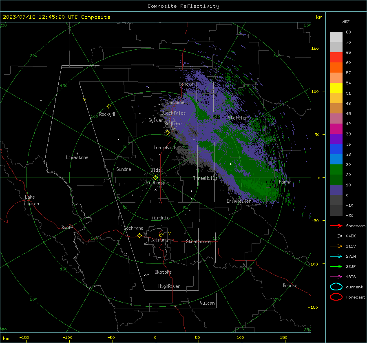Pick the yellow 51-54 dBZ swatch
The width and height of the screenshot is (367, 343).
[x=336, y=88]
